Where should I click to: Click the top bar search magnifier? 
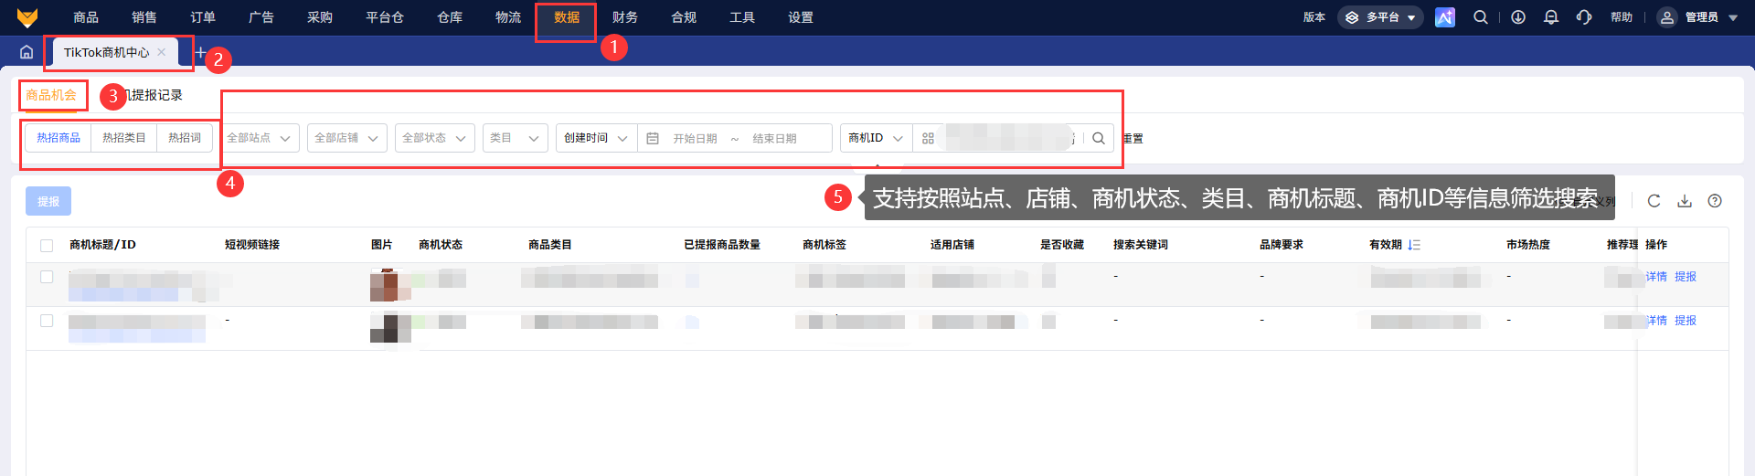1481,17
